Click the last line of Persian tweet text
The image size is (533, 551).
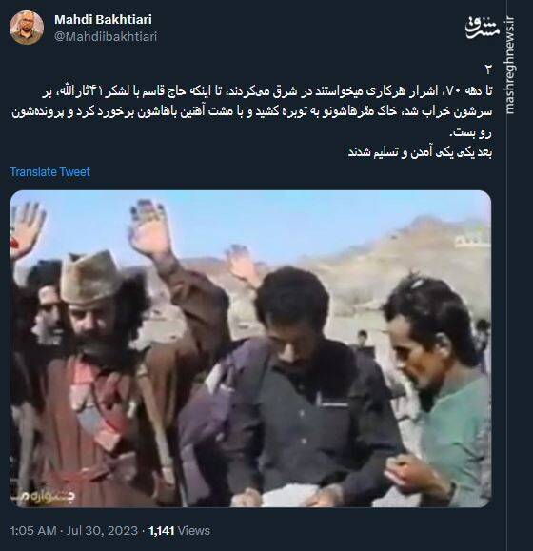coord(420,152)
